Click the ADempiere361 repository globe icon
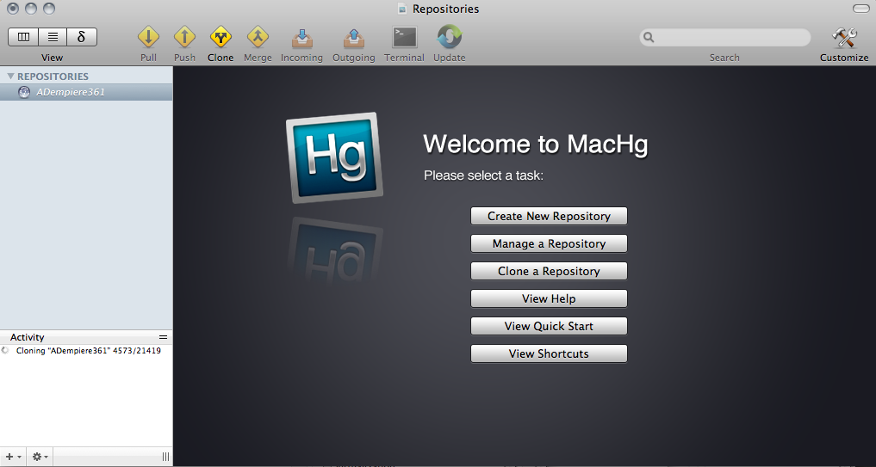 (x=24, y=92)
